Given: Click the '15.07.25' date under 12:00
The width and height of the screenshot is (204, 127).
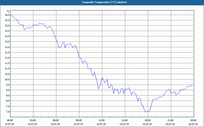Looking at the screenshot, I should (x=101, y=124).
